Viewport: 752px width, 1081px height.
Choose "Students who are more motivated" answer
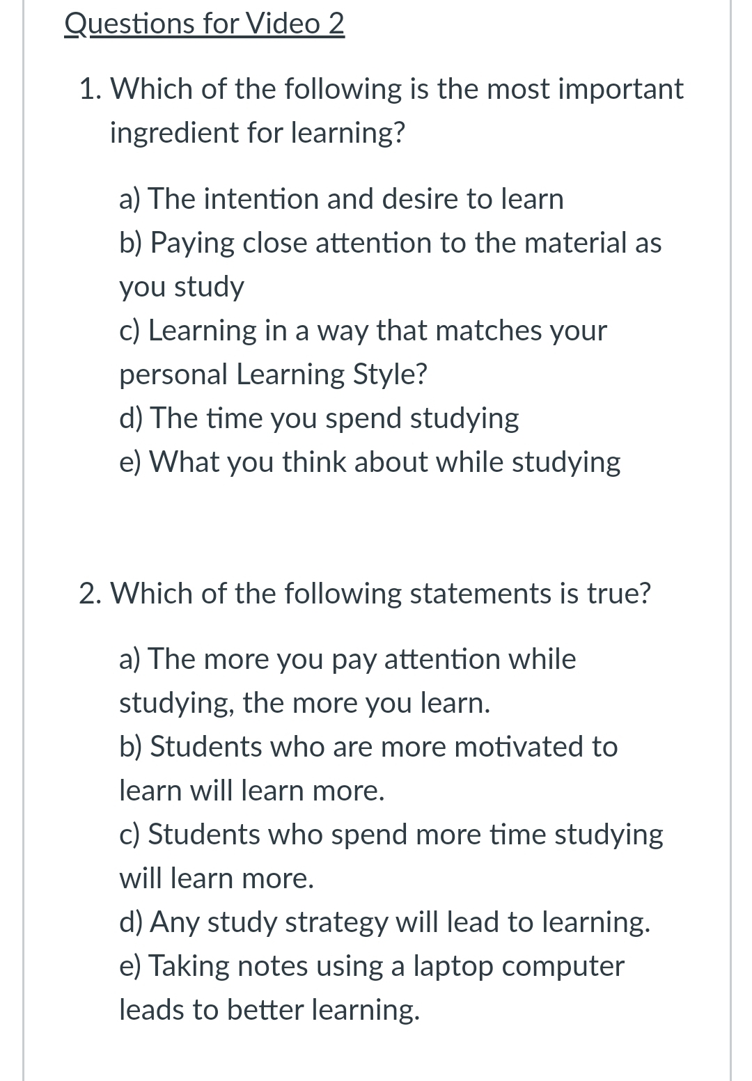tap(368, 747)
